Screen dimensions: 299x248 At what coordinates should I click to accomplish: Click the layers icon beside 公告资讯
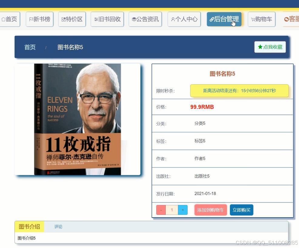pos(134,19)
